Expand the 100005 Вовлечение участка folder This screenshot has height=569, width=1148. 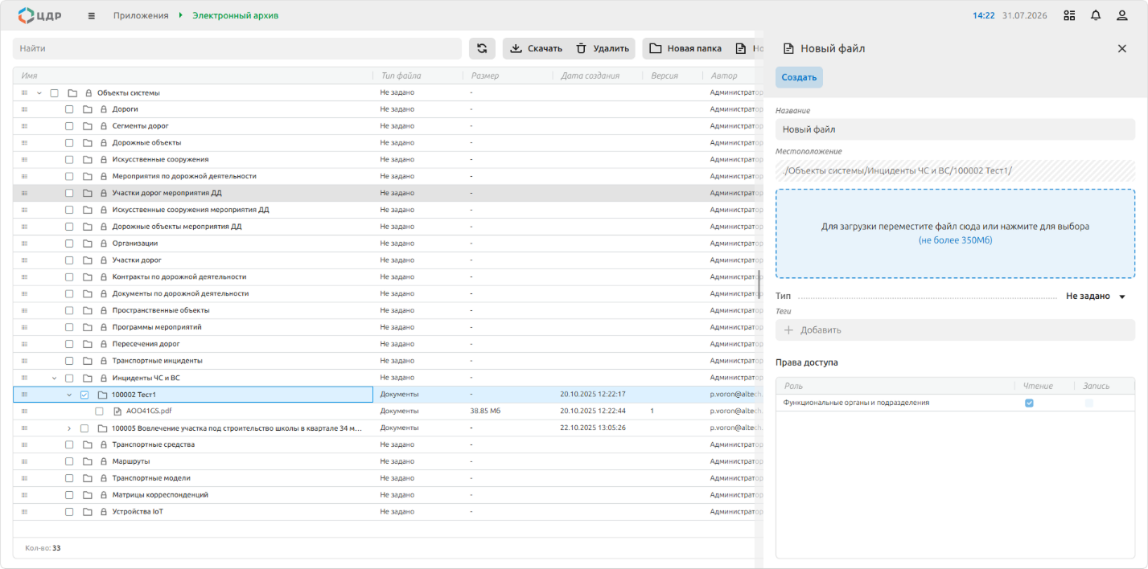(x=69, y=428)
